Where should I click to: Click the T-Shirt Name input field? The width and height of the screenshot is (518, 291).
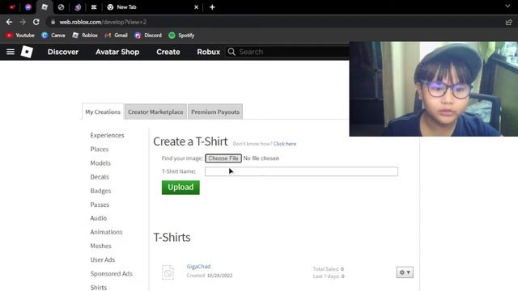(301, 171)
